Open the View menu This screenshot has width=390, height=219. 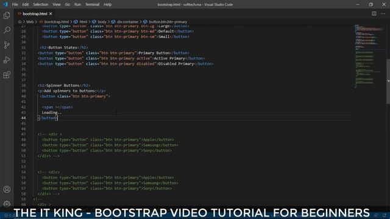tap(57, 4)
